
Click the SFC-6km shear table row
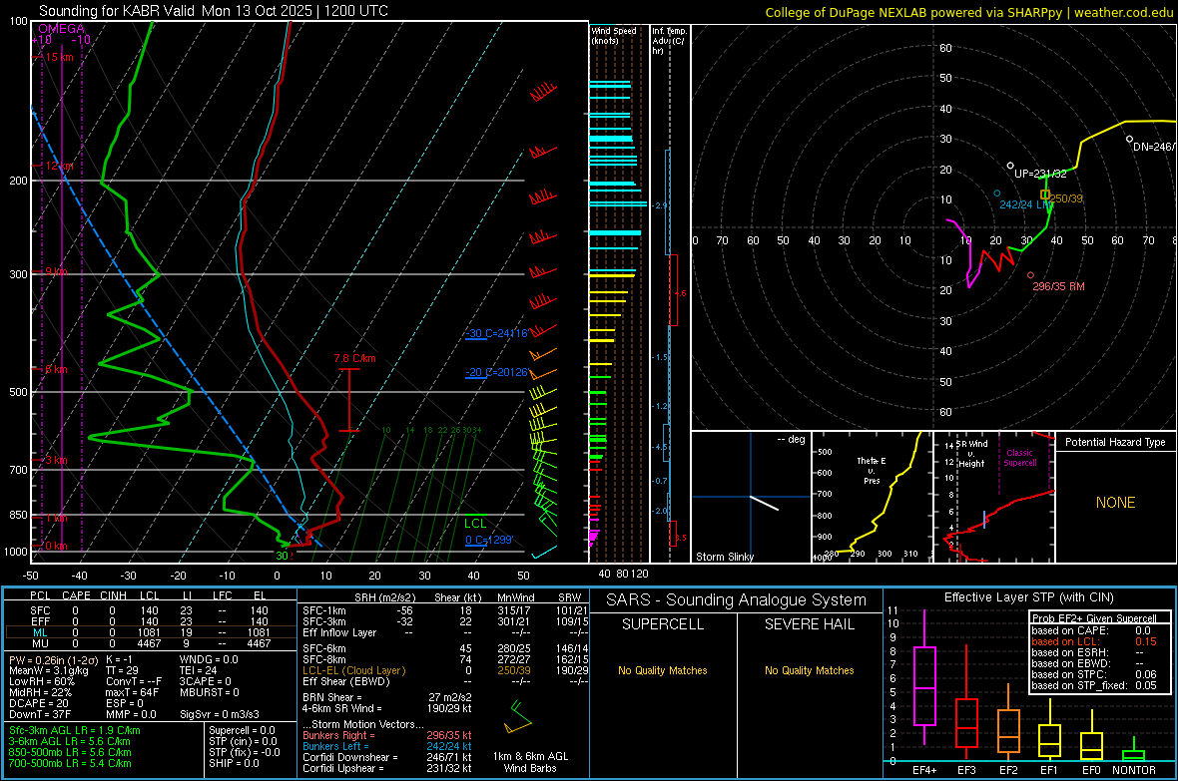pos(443,648)
